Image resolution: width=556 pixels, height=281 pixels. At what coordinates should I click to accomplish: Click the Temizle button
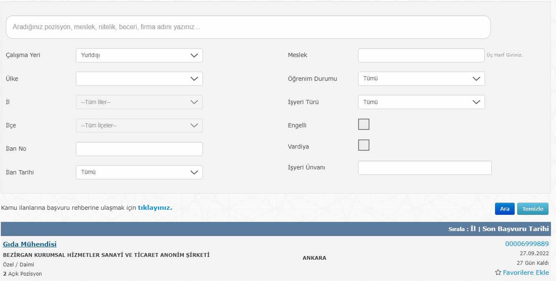click(x=533, y=209)
